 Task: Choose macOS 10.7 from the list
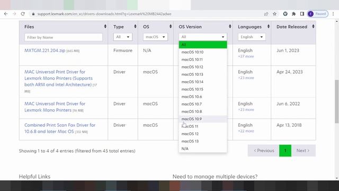tap(203, 104)
